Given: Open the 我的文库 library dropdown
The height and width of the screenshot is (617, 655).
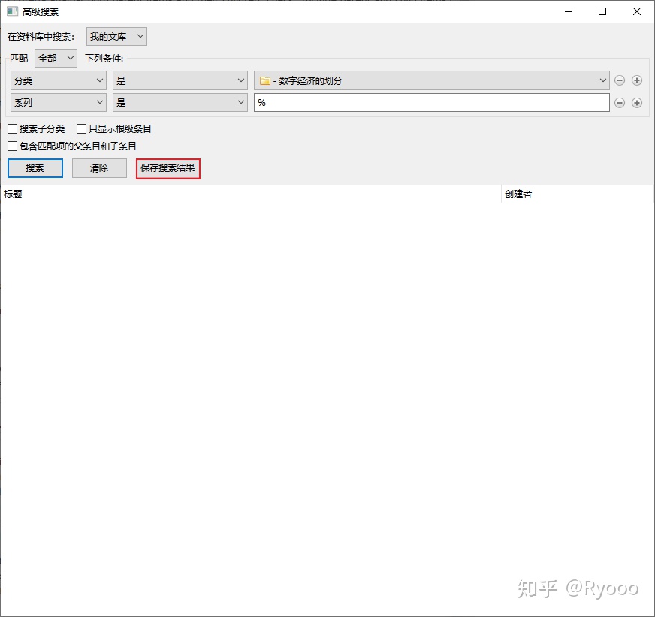Looking at the screenshot, I should 116,36.
